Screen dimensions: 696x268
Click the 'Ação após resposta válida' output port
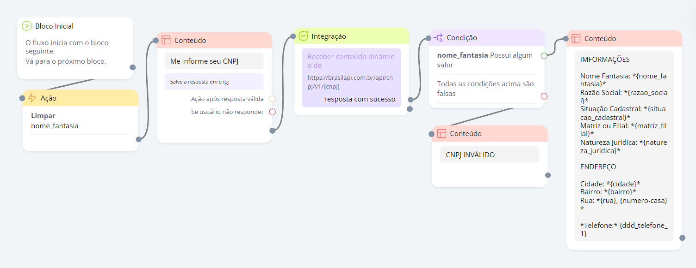(x=272, y=99)
